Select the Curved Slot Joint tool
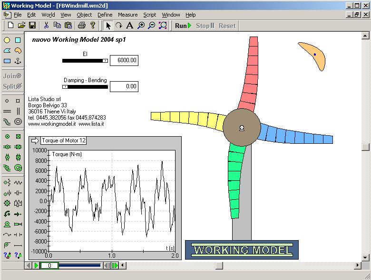371x280 pixels. pyautogui.click(x=7, y=168)
